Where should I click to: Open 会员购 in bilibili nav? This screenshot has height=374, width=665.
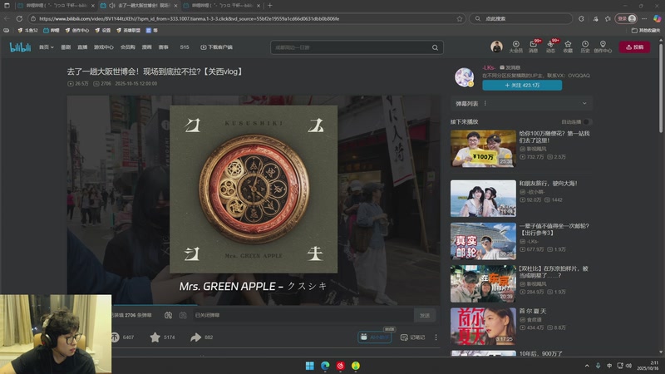pos(127,47)
